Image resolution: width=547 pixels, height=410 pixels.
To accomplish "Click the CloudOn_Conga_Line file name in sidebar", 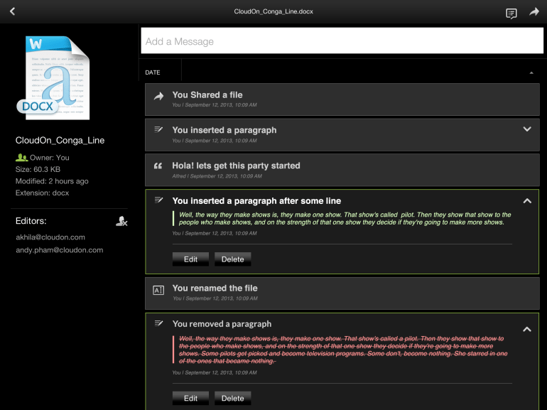I will [x=60, y=140].
